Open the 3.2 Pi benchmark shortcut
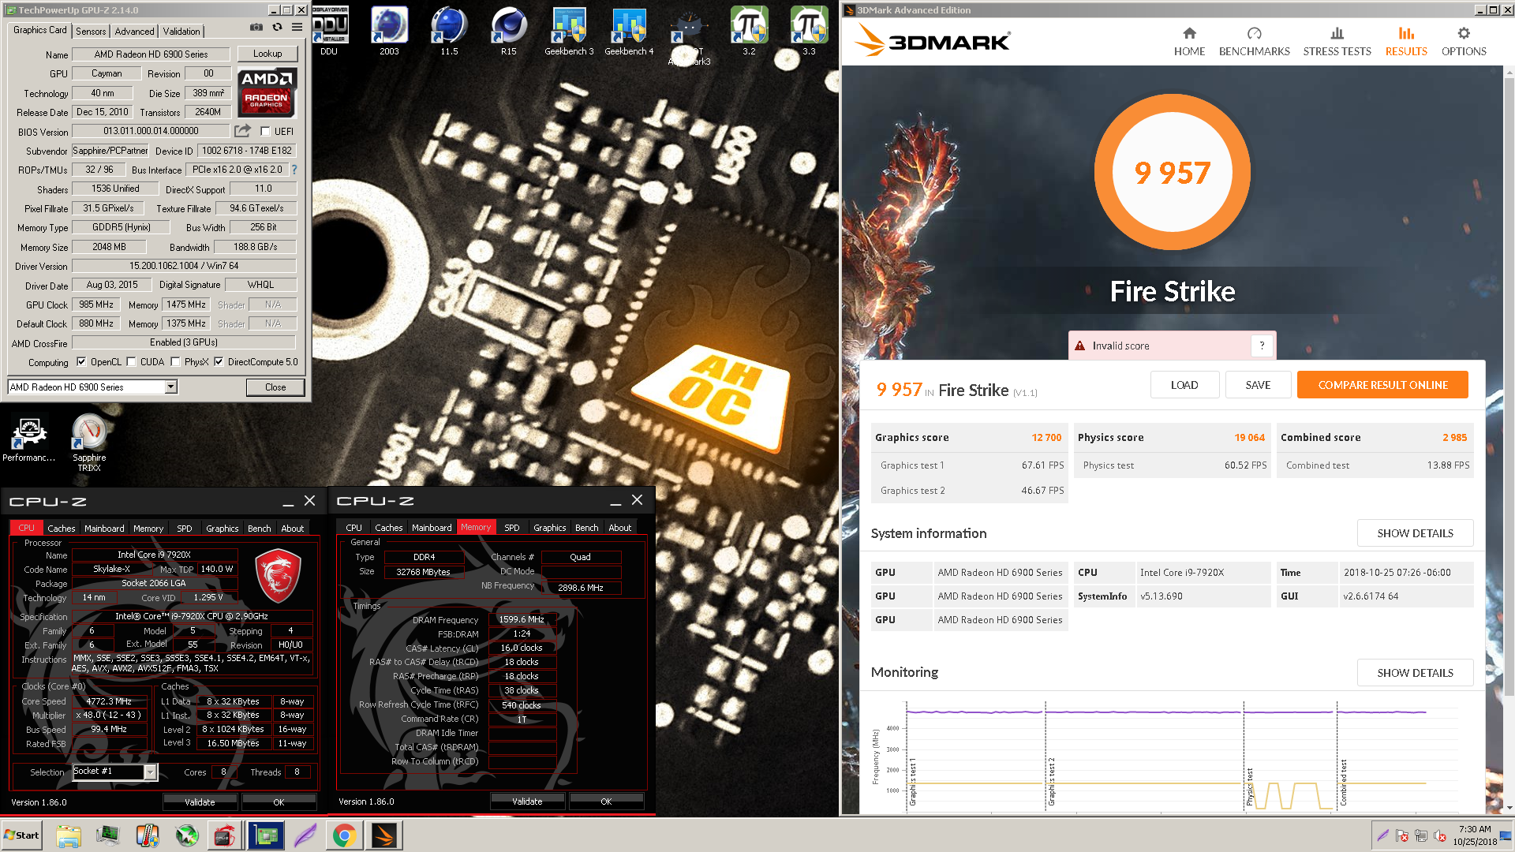Image resolution: width=1515 pixels, height=852 pixels. pyautogui.click(x=749, y=32)
